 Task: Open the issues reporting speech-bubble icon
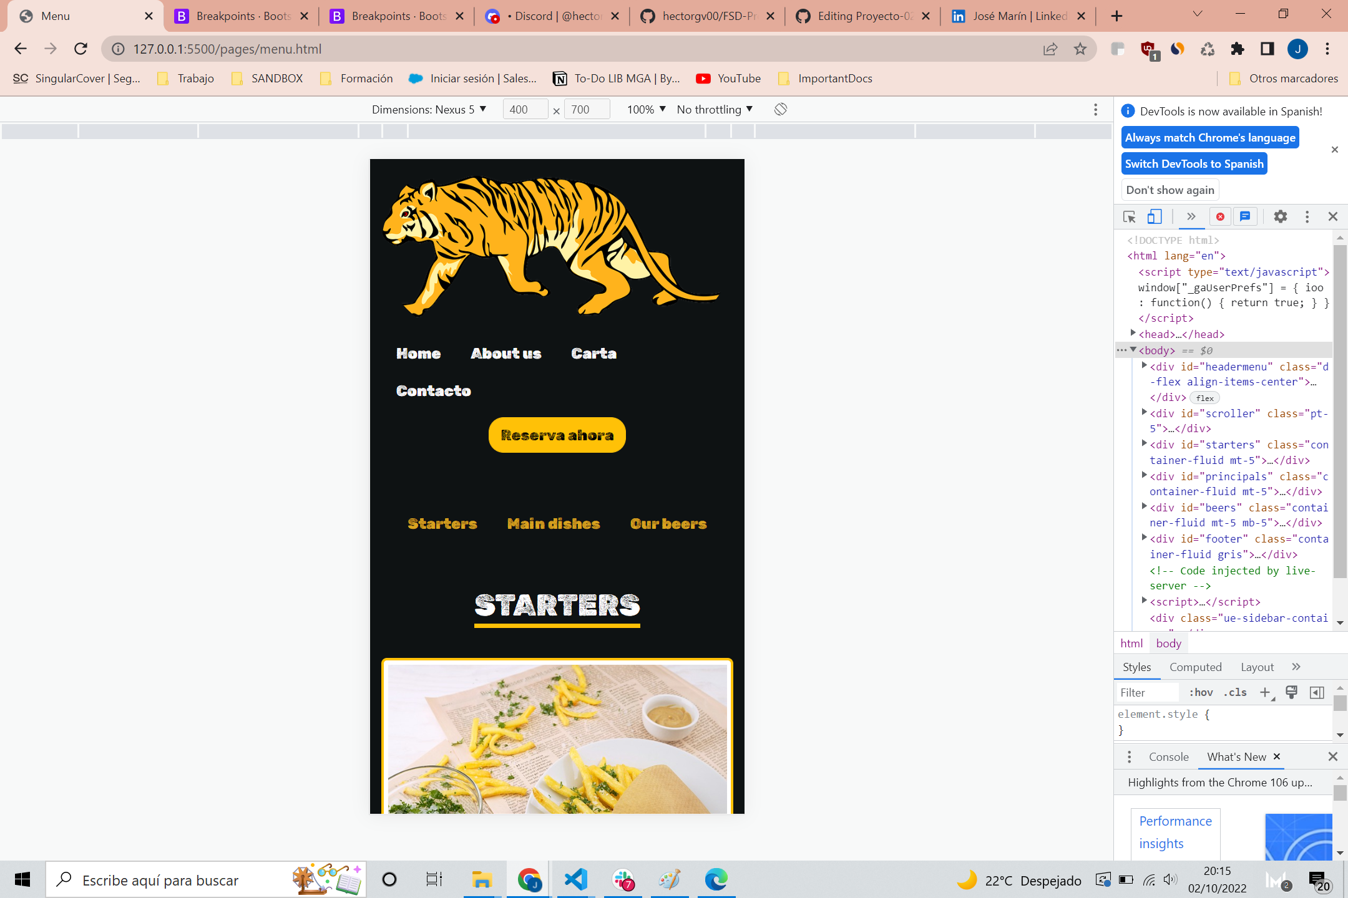pyautogui.click(x=1246, y=216)
